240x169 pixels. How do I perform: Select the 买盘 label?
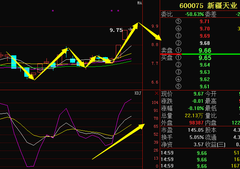(166, 58)
